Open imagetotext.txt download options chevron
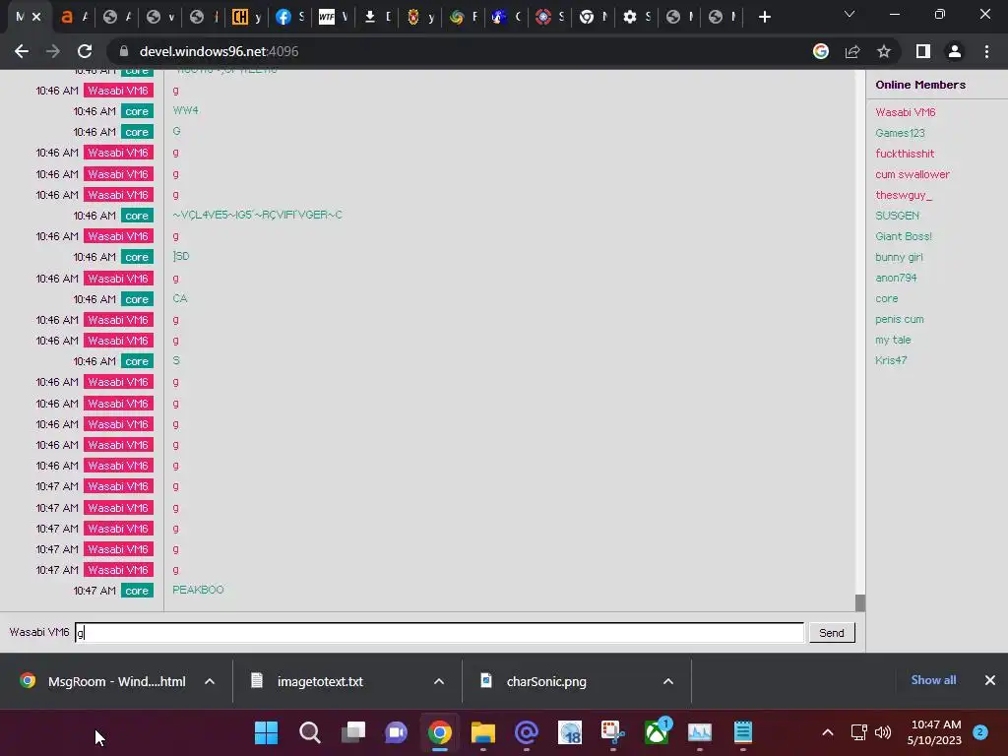Screen dimensions: 1008x756 point(439,681)
